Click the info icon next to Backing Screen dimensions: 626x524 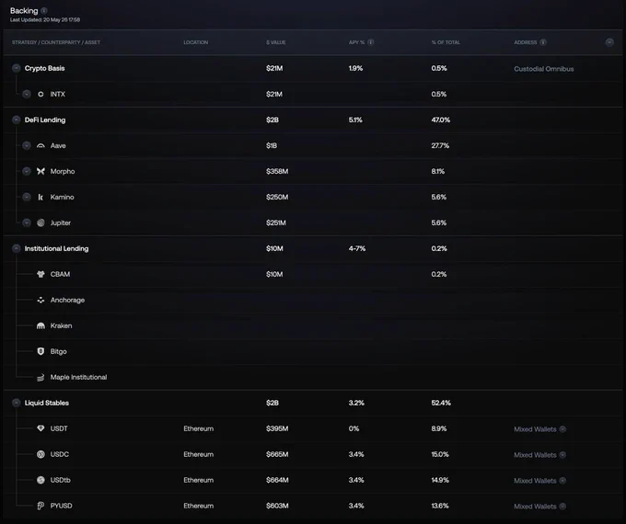(44, 11)
